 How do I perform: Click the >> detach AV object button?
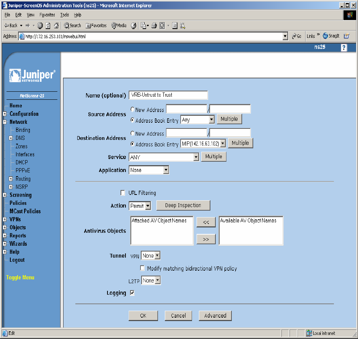(206, 239)
